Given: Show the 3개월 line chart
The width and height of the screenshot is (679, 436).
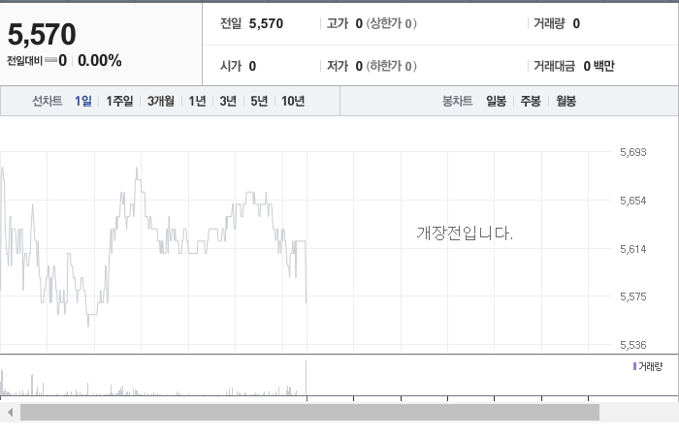Looking at the screenshot, I should click(x=161, y=101).
